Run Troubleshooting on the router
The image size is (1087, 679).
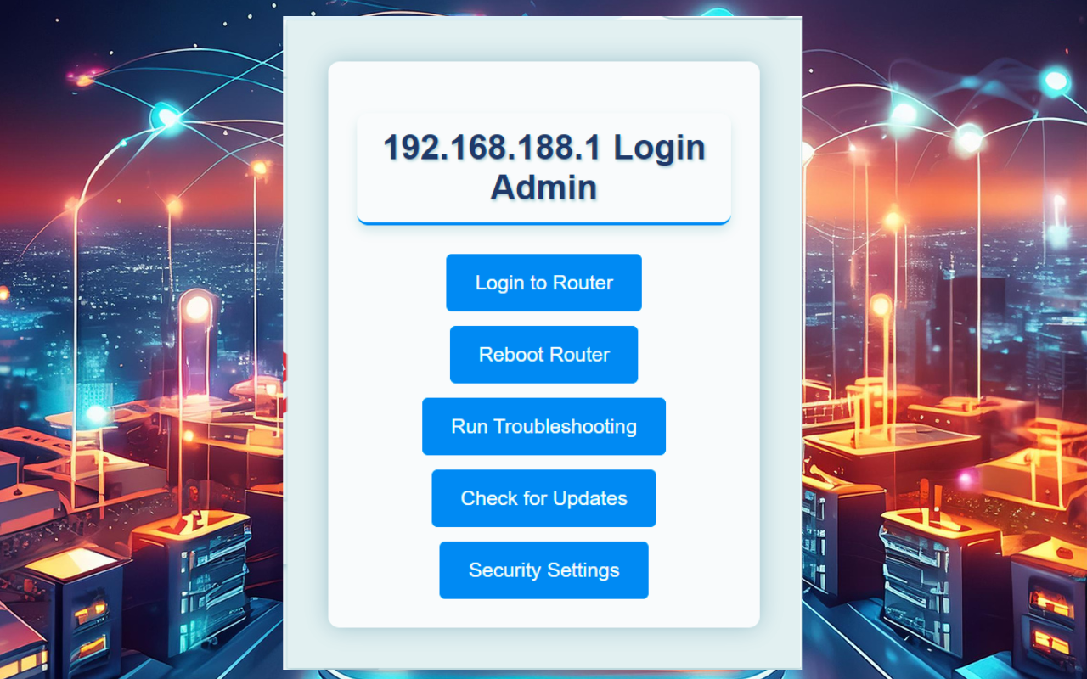point(543,426)
